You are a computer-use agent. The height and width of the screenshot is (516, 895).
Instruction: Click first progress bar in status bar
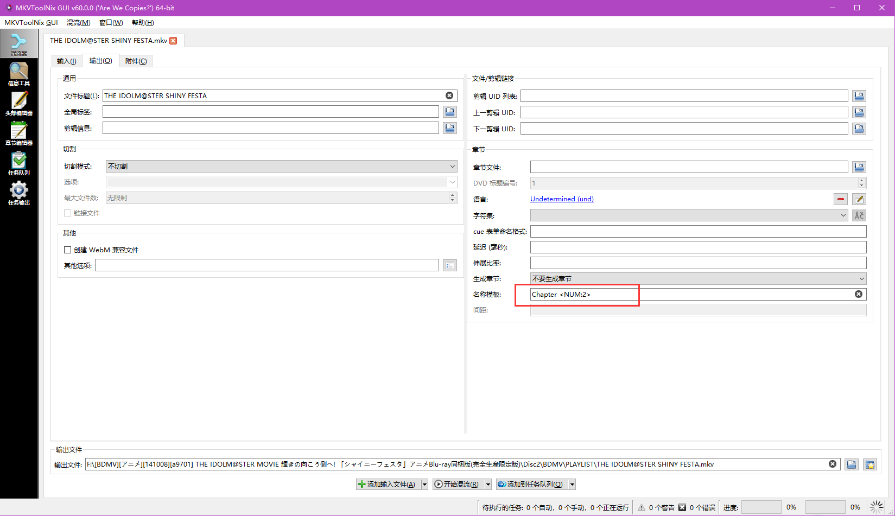point(761,507)
